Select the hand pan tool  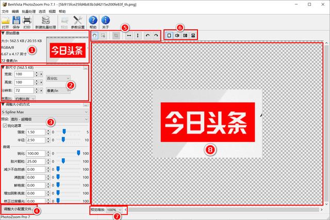95,35
